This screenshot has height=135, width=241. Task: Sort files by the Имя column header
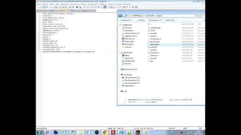tap(149, 24)
